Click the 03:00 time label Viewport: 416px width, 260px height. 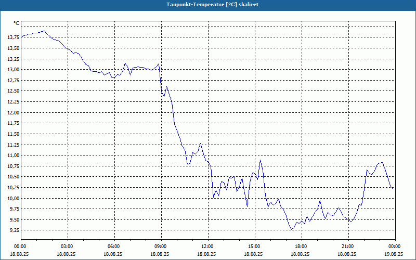[x=68, y=246]
